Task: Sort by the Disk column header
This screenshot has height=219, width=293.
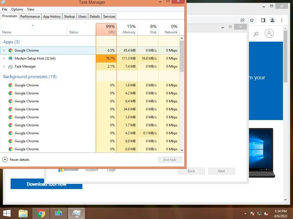Action: pyautogui.click(x=148, y=29)
